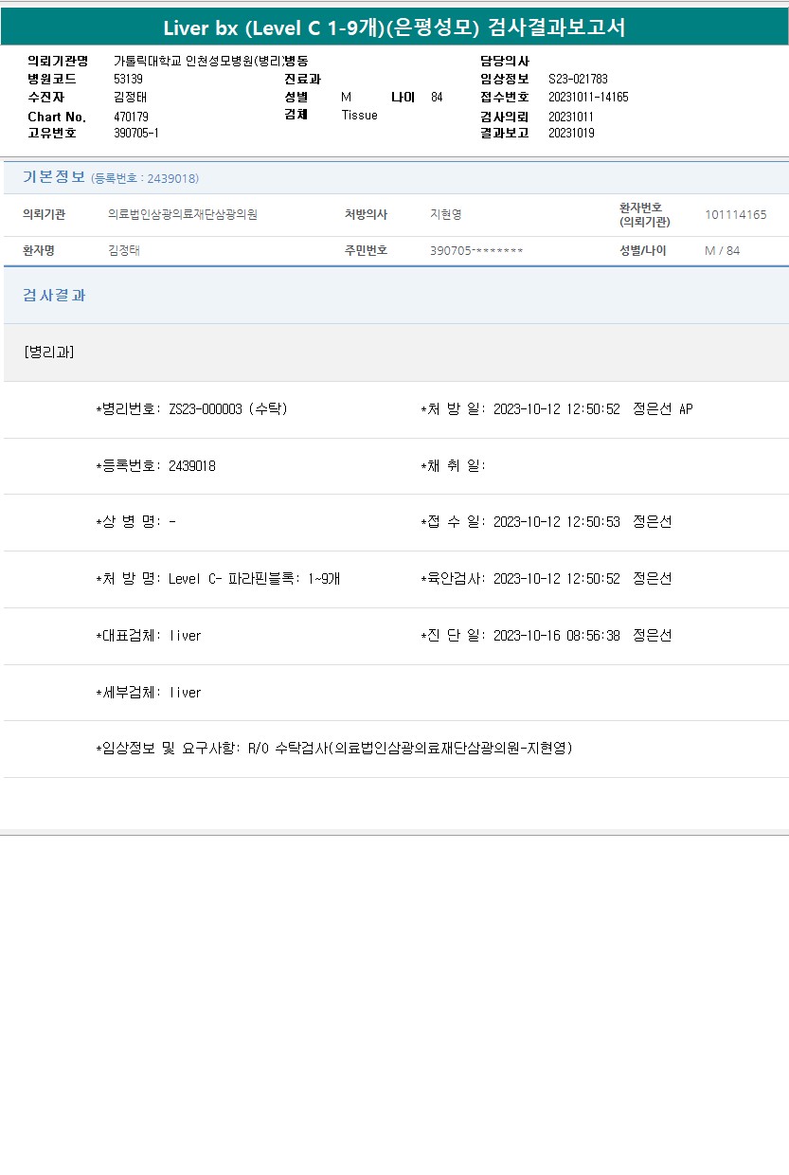Click prescribing doctor name 지현영
The width and height of the screenshot is (789, 1175).
445,214
